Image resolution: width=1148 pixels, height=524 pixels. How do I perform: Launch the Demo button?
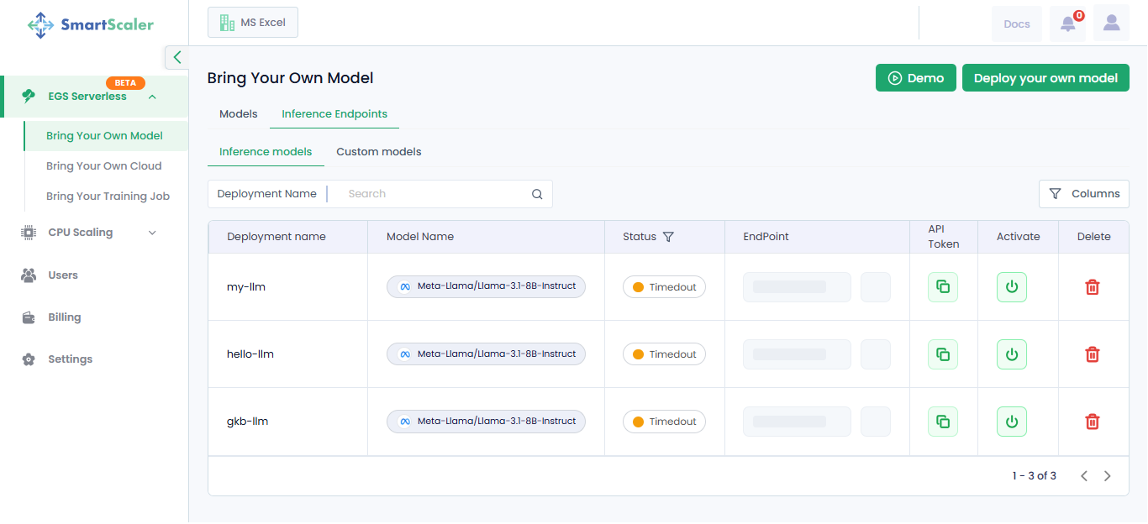point(915,78)
